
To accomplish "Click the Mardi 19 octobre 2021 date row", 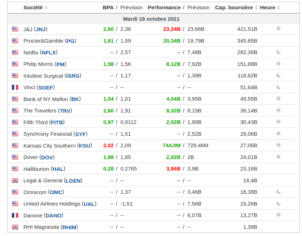I will pos(151,19).
